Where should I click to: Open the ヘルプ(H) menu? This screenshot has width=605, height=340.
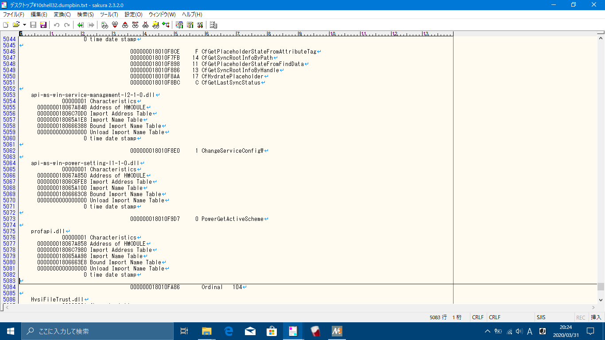[192, 15]
